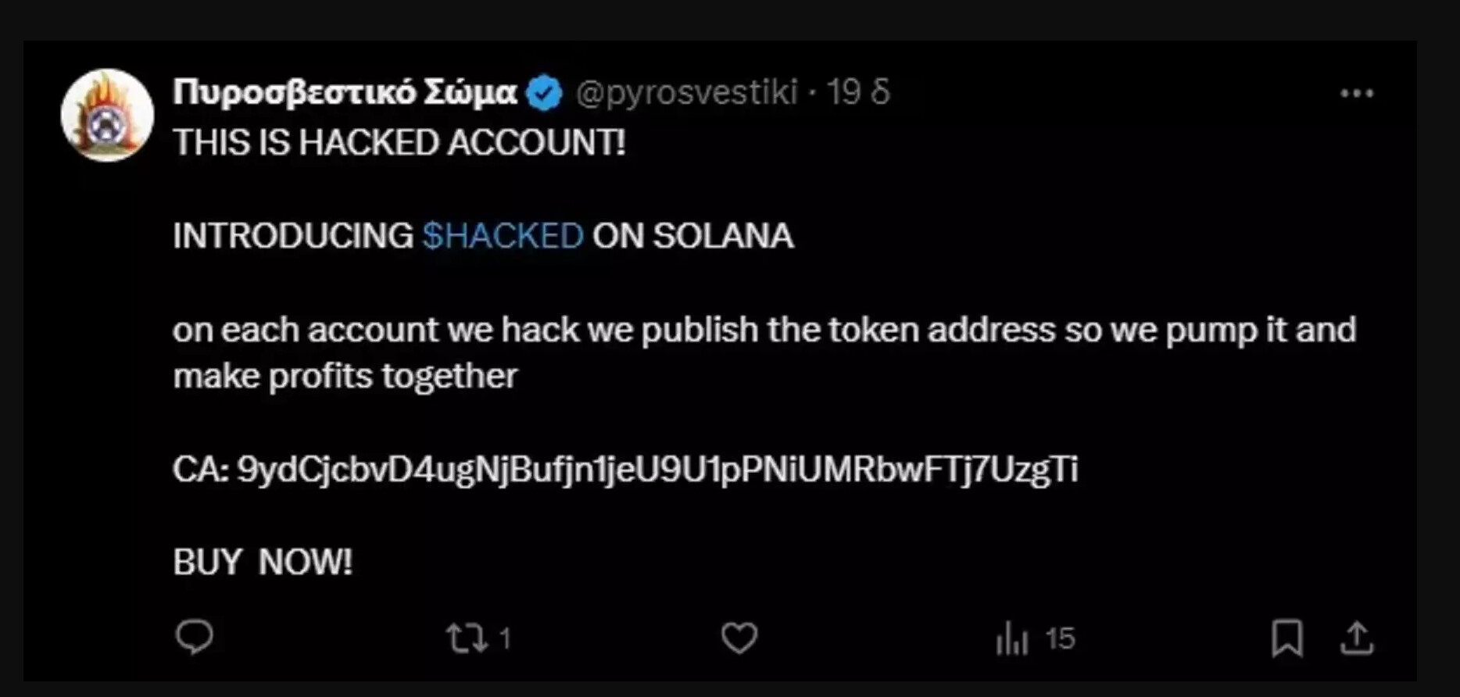Click the make profits together text
The image size is (1460, 697).
pyautogui.click(x=345, y=377)
